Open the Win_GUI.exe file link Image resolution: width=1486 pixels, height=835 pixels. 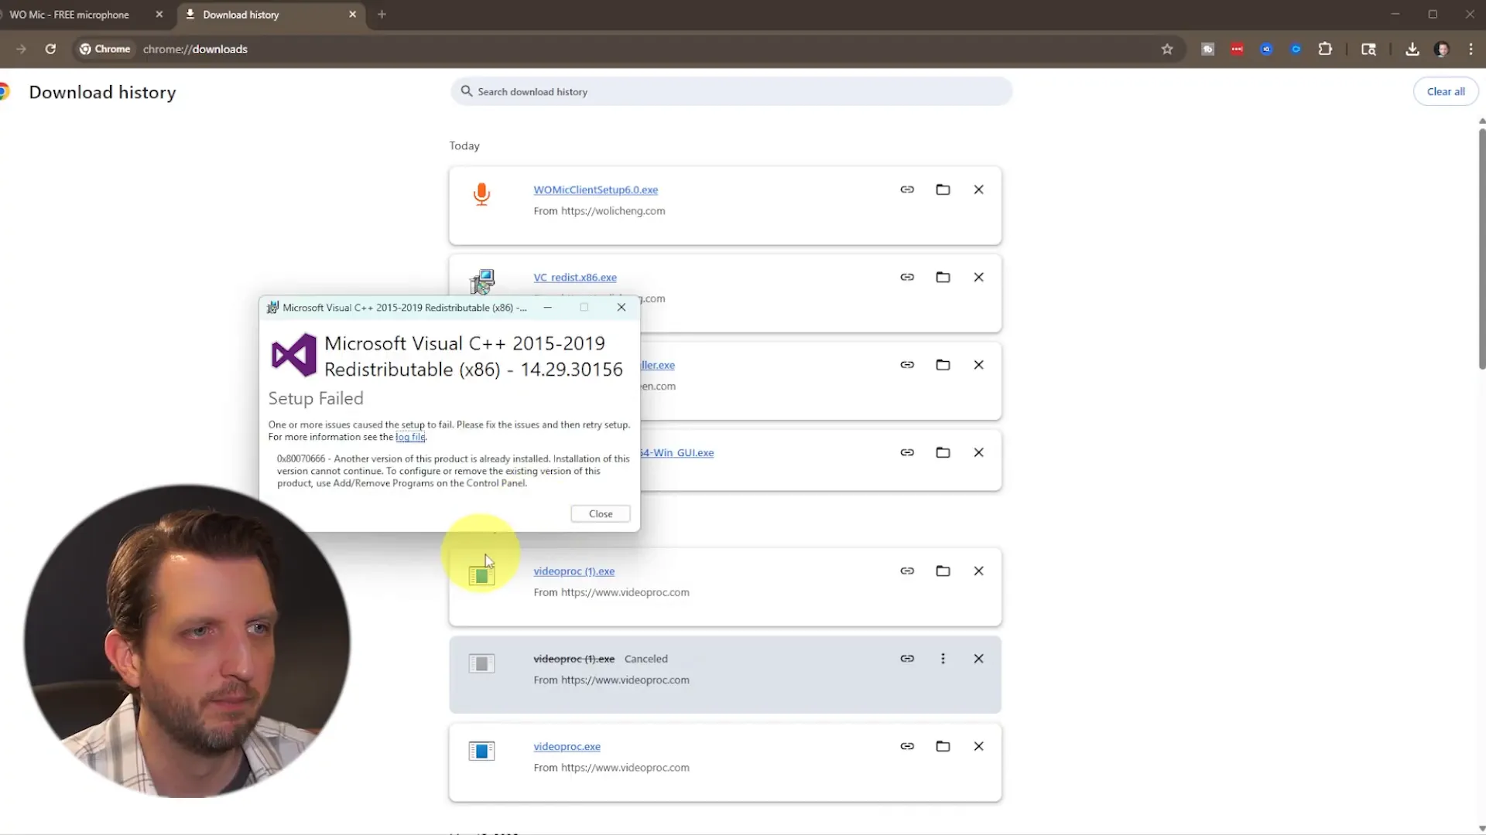[677, 452]
